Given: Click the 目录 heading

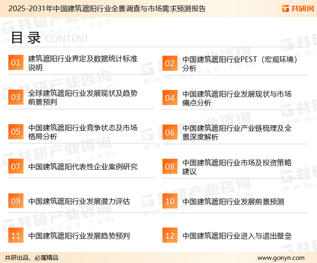Looking at the screenshot, I should click(26, 38).
